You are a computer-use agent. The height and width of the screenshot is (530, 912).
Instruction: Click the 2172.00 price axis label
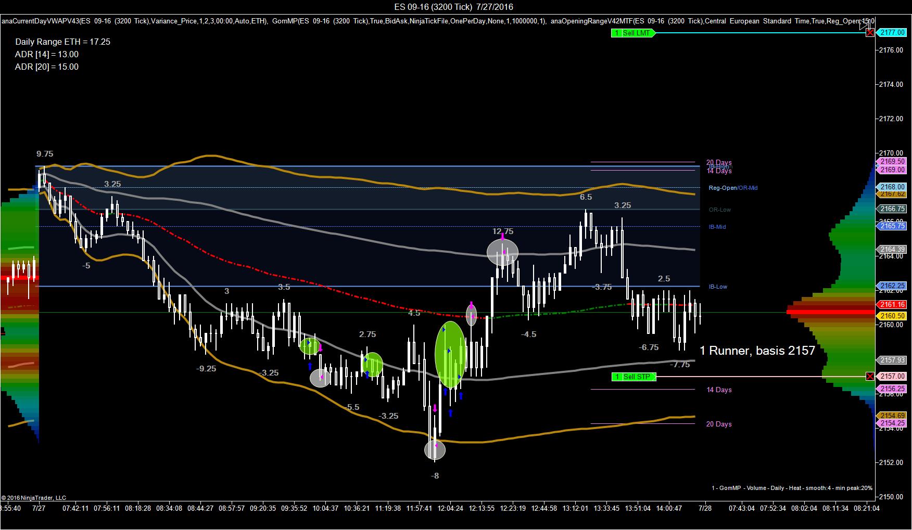891,119
